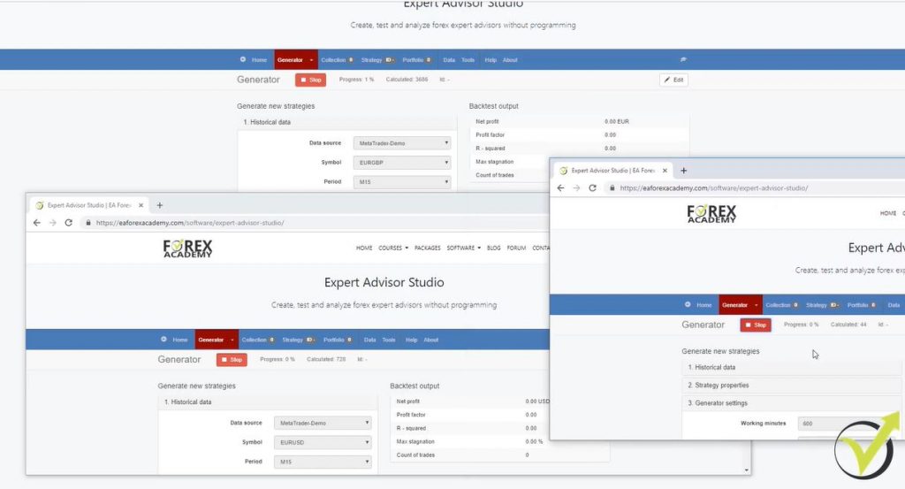This screenshot has width=905, height=489.
Task: Click the padlock icon in the left window's address bar
Action: click(x=88, y=222)
